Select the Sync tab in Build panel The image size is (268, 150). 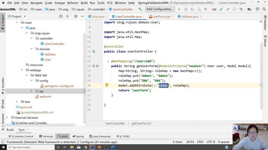click(x=21, y=130)
